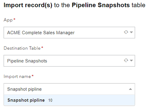Click the words to the in heading
The image size is (150, 110).
pyautogui.click(x=62, y=5)
